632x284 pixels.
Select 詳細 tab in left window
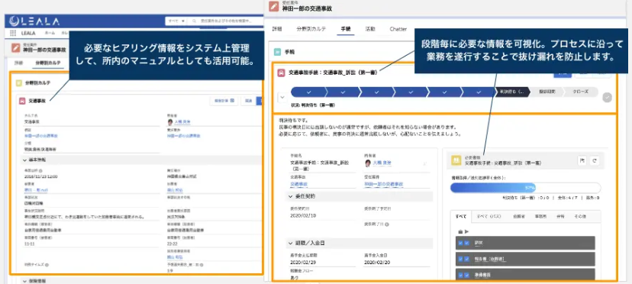[x=18, y=63]
